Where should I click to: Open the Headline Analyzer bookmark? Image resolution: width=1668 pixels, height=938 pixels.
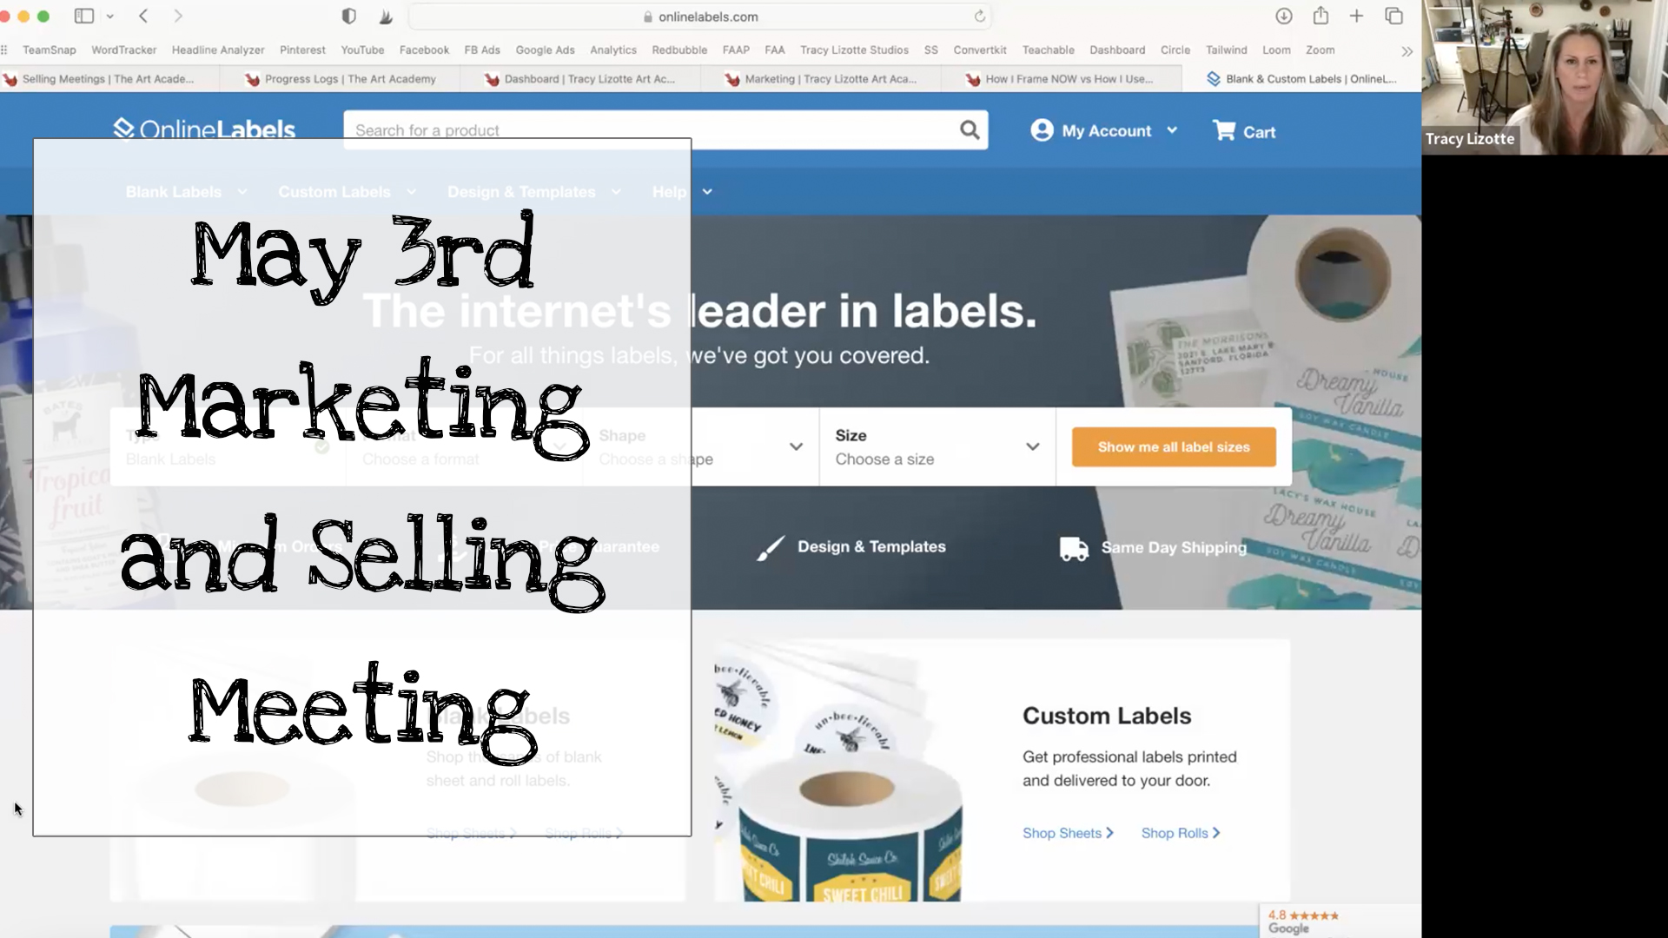click(218, 50)
